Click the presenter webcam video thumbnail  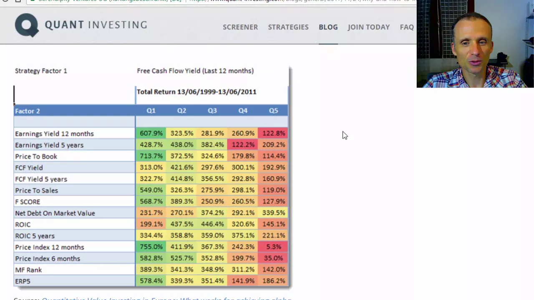[475, 44]
